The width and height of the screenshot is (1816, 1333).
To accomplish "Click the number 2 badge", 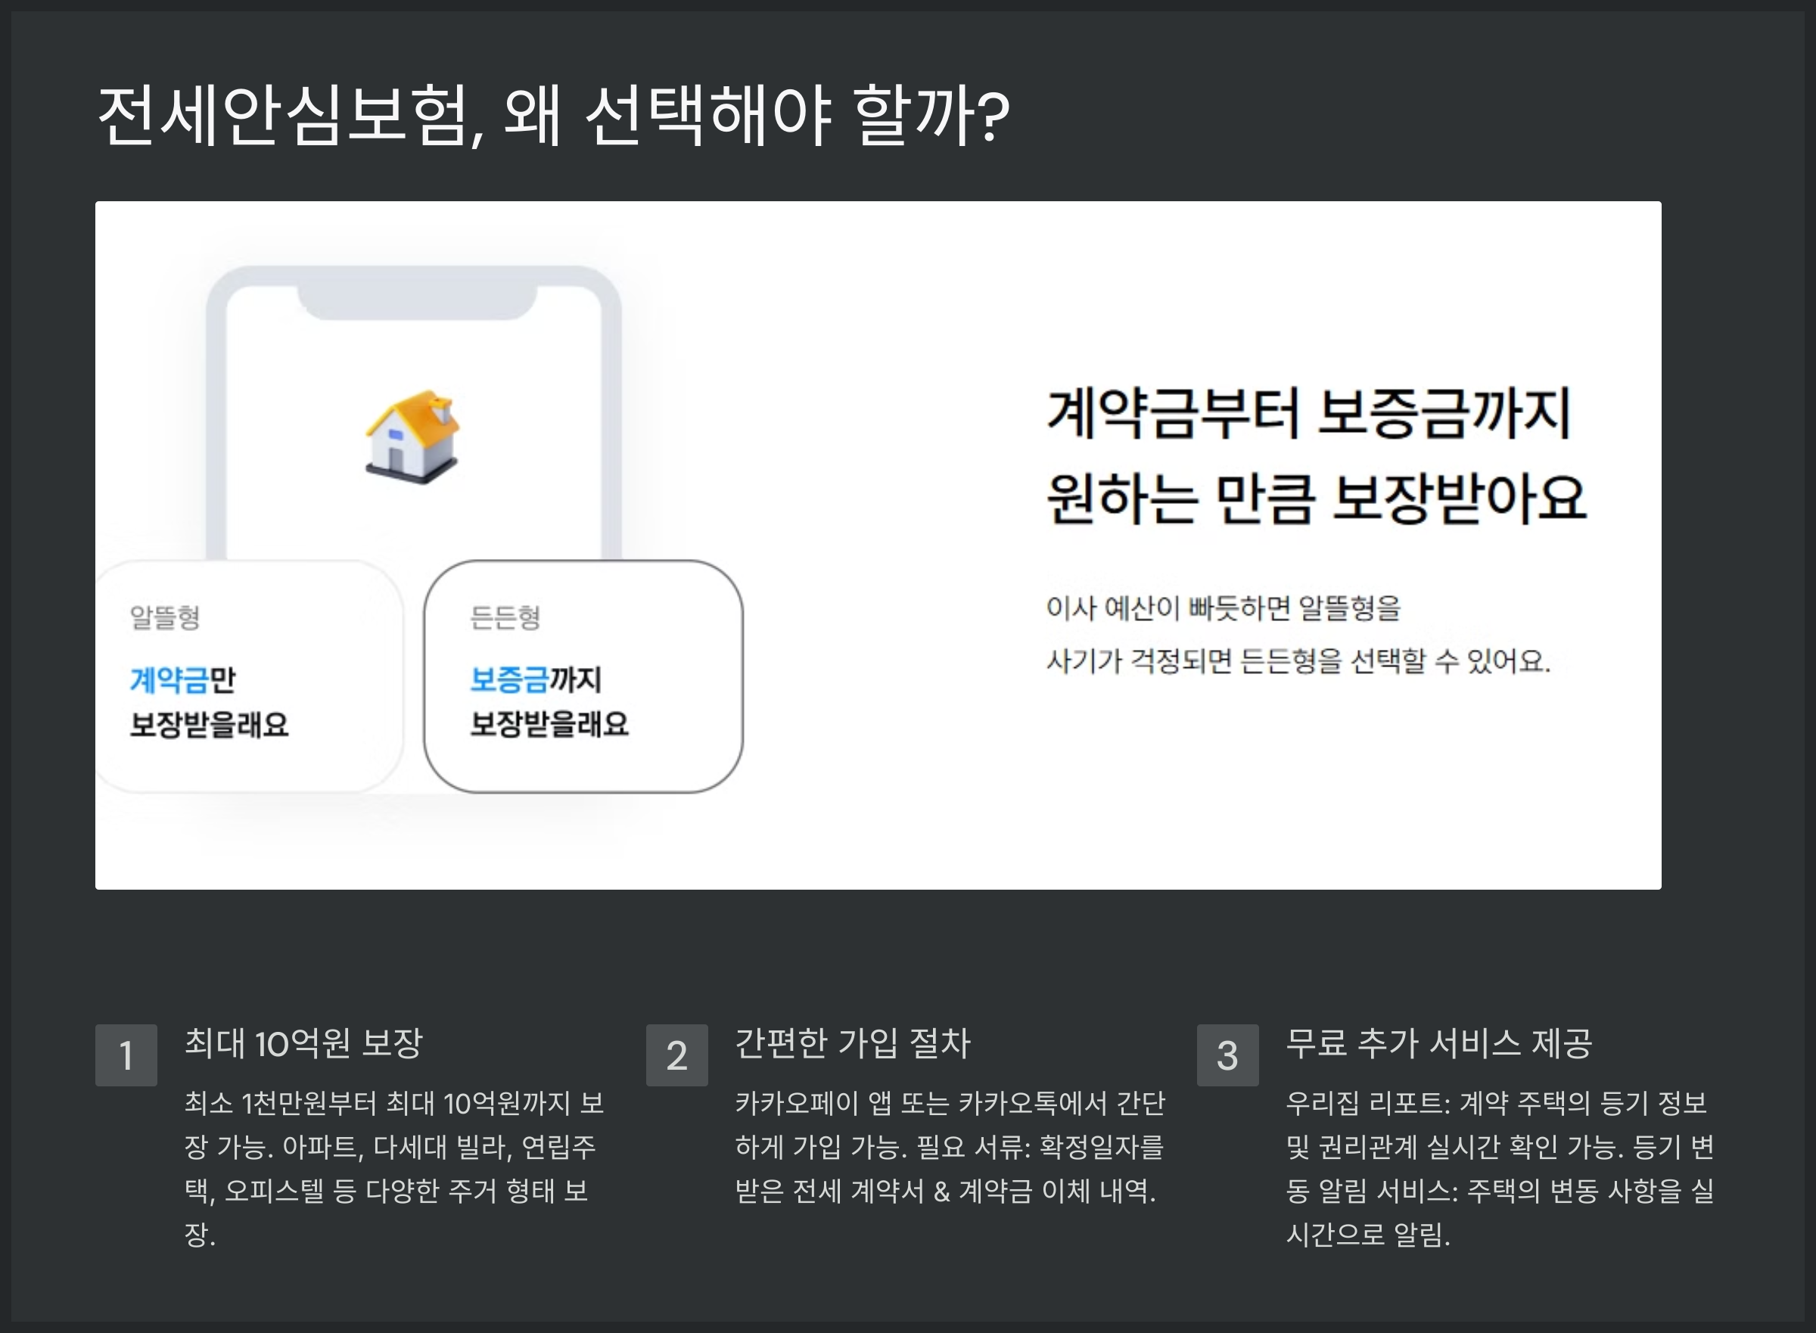I will click(x=676, y=1055).
